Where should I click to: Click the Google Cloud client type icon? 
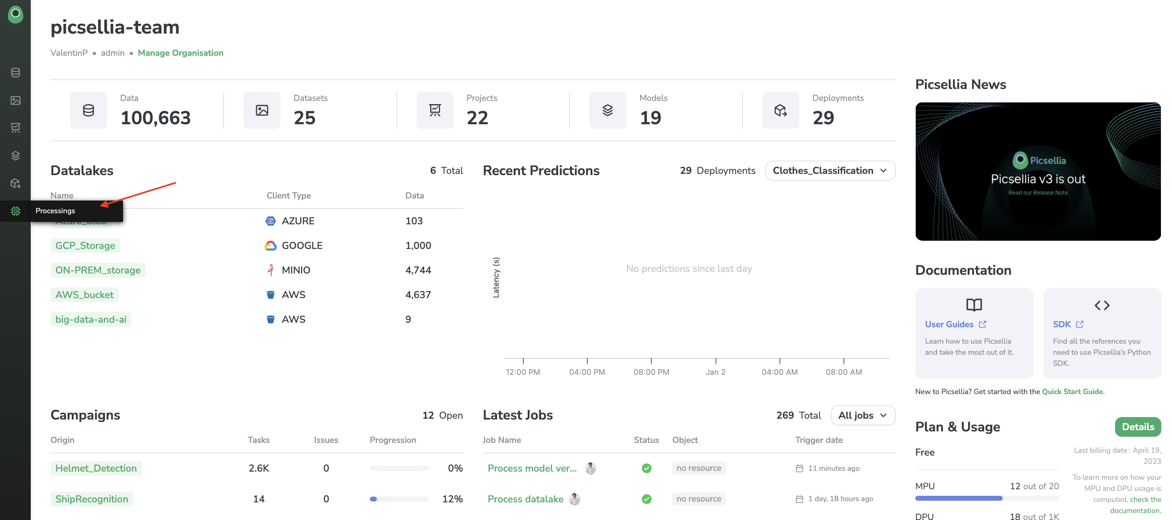tap(270, 246)
